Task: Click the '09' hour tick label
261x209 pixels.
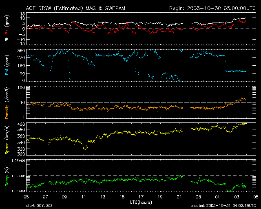Action: click(x=64, y=197)
